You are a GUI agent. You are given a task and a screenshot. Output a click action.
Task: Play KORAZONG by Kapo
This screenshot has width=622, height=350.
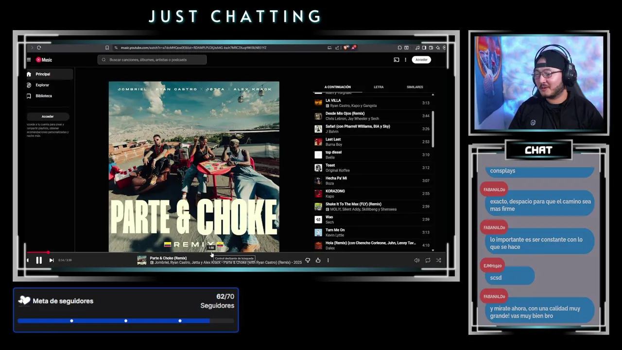(372, 193)
